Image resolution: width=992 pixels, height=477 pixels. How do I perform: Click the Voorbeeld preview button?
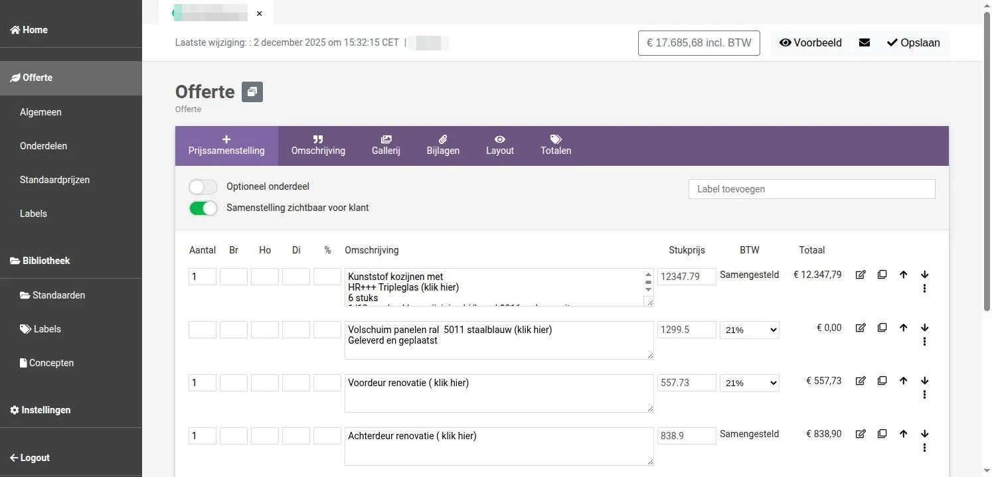[810, 42]
